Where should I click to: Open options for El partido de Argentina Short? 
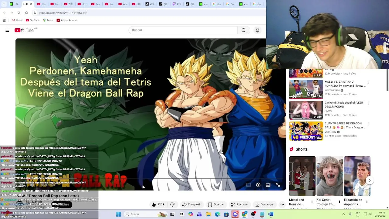[367, 201]
